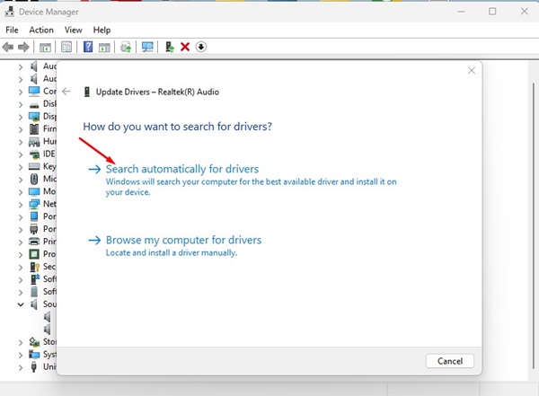Expand the Network adapters tree category

(21, 204)
